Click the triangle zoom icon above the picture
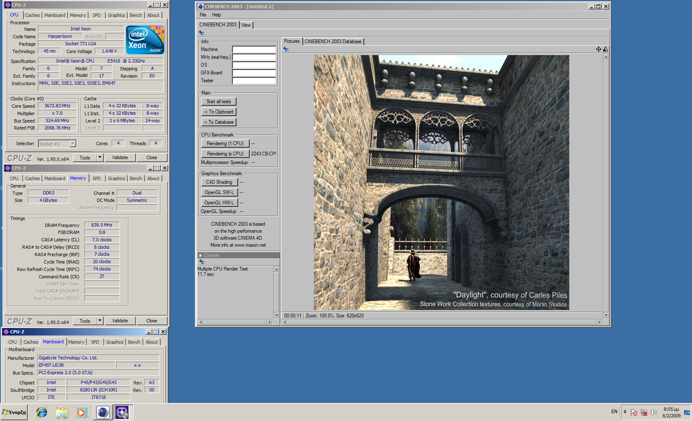Screen dimensions: 692x421 pos(605,49)
